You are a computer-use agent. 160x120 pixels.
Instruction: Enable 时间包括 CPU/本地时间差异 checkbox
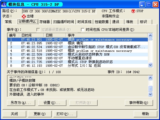coord(83,30)
